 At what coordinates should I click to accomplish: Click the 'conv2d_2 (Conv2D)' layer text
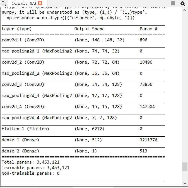tap(23, 62)
